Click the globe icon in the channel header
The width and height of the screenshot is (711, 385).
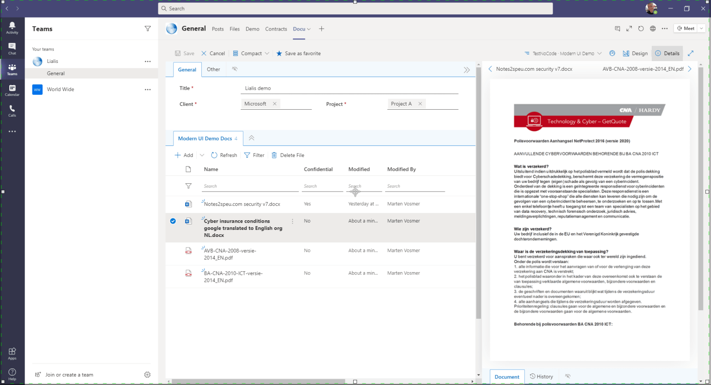pos(653,28)
